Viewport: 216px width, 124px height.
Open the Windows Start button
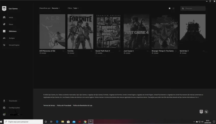pos(1,122)
